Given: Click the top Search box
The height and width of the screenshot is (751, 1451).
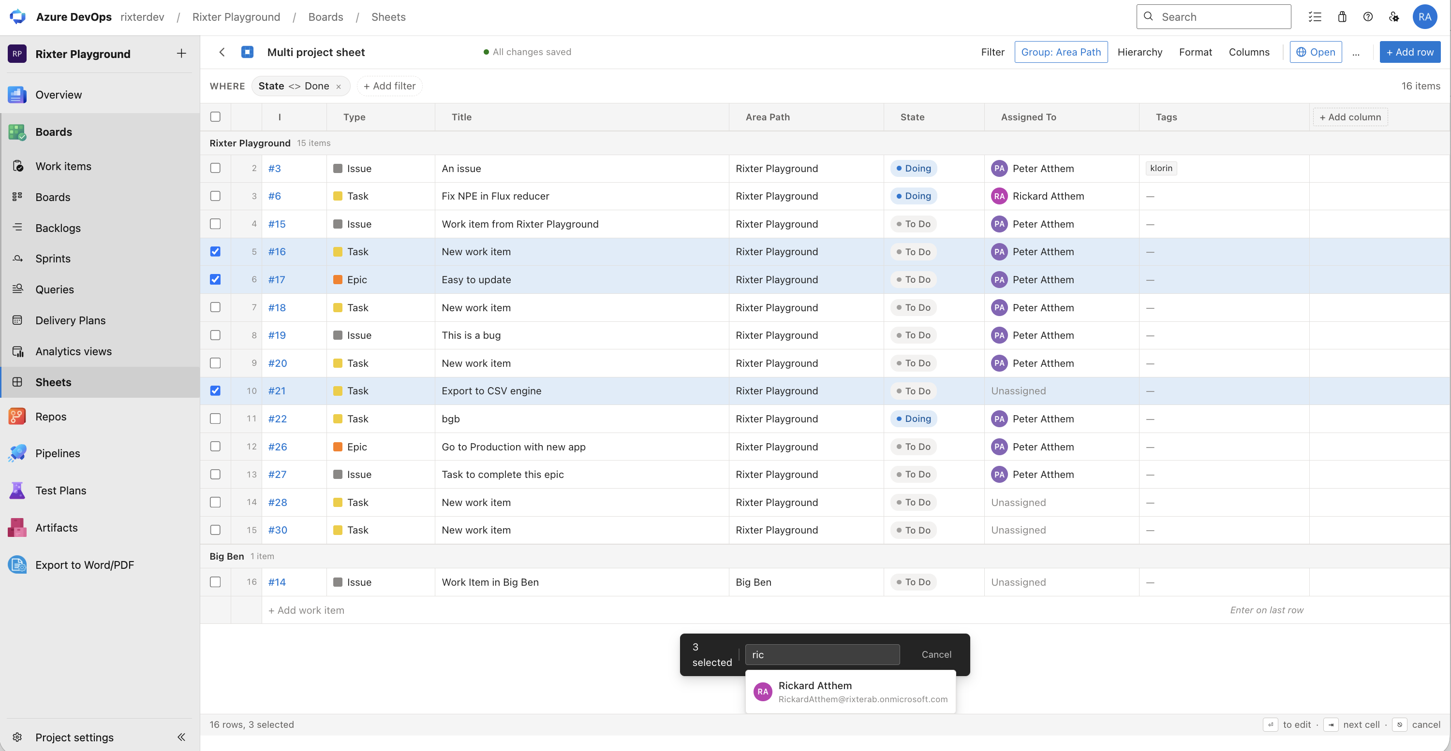Looking at the screenshot, I should pyautogui.click(x=1214, y=17).
